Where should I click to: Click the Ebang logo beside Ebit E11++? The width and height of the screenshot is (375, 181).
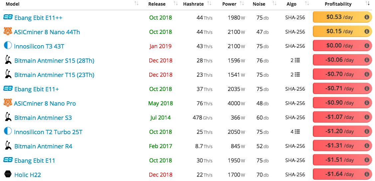point(8,17)
